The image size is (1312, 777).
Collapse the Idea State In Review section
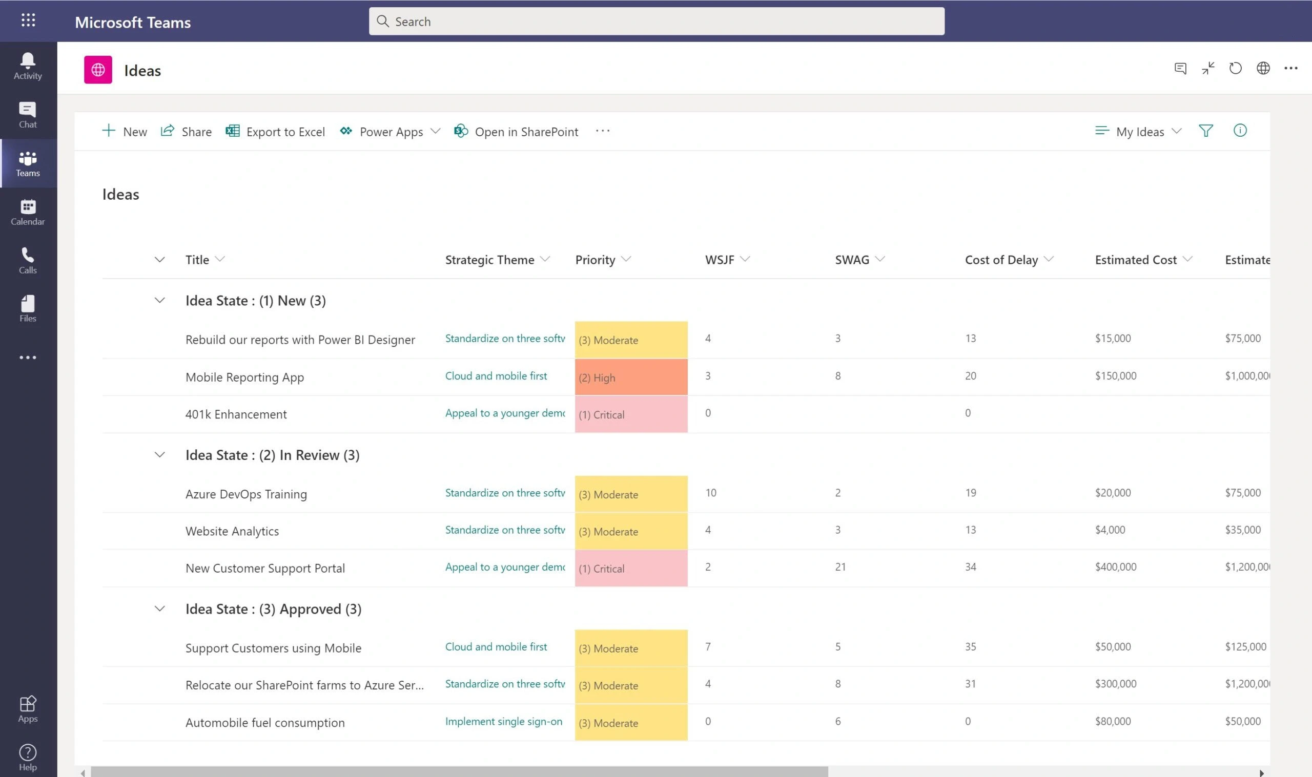coord(158,455)
